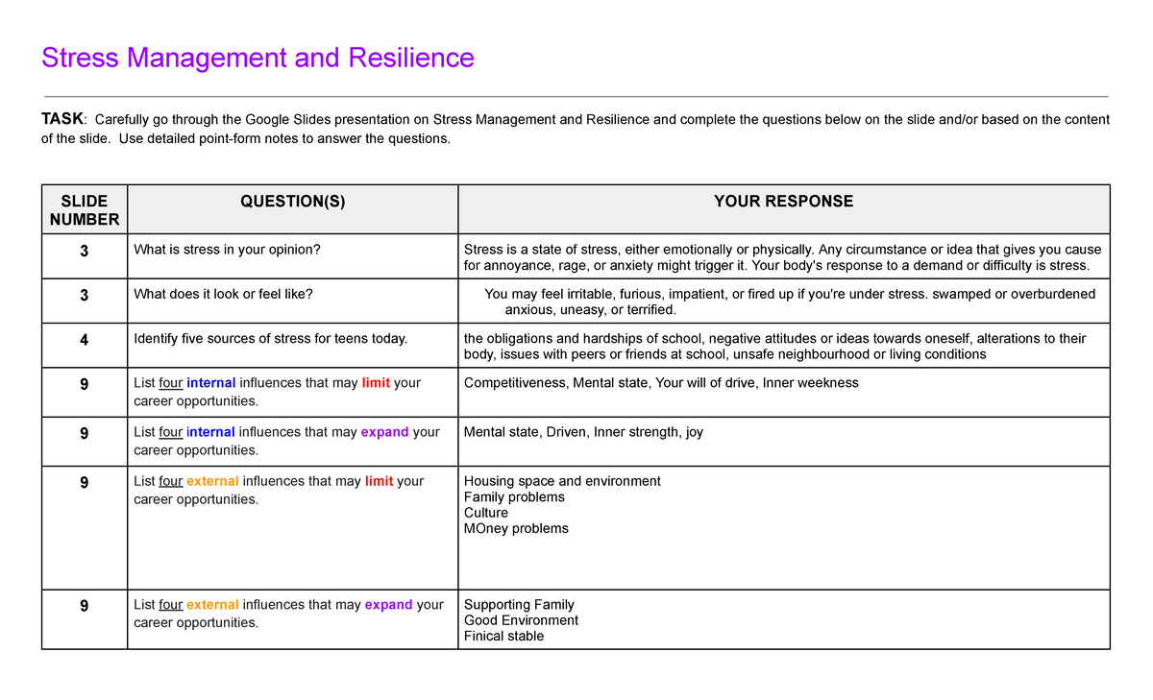Select the title 'Stress Management and Resilience'

pyautogui.click(x=256, y=58)
